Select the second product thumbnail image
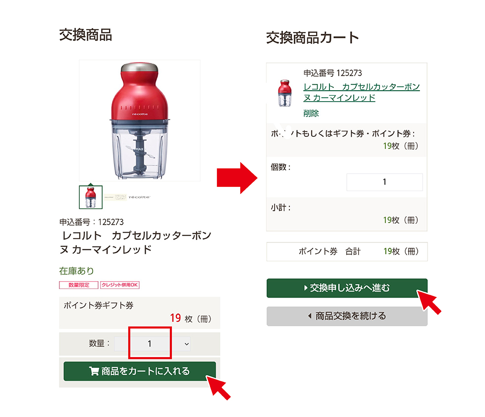This screenshot has height=417, width=485. (x=115, y=197)
